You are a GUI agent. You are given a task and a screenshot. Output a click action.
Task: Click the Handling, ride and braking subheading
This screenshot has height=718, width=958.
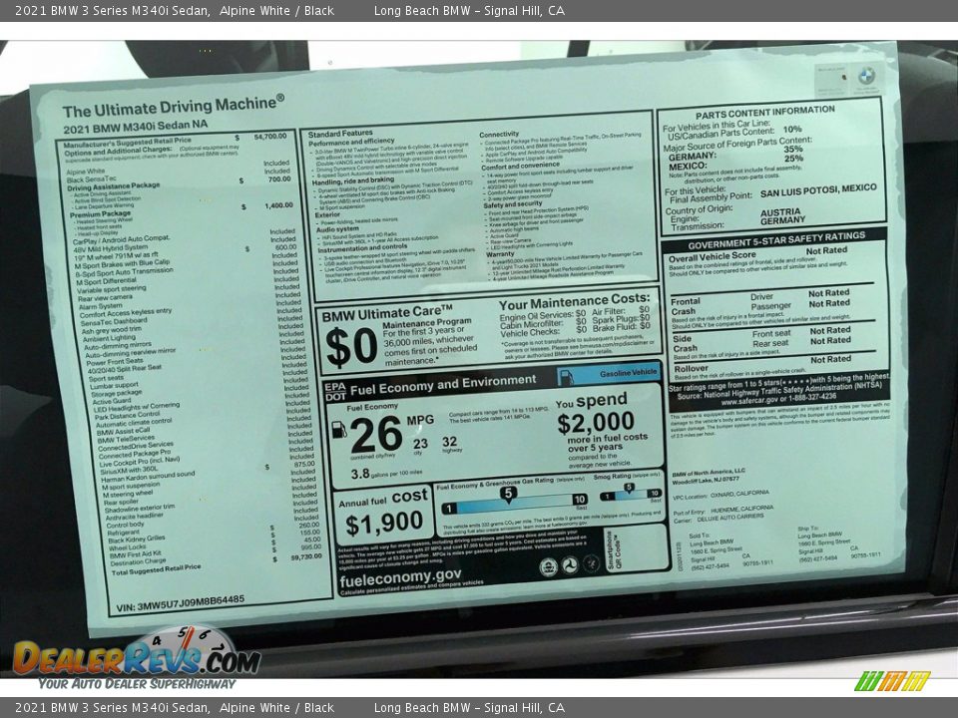tap(352, 180)
